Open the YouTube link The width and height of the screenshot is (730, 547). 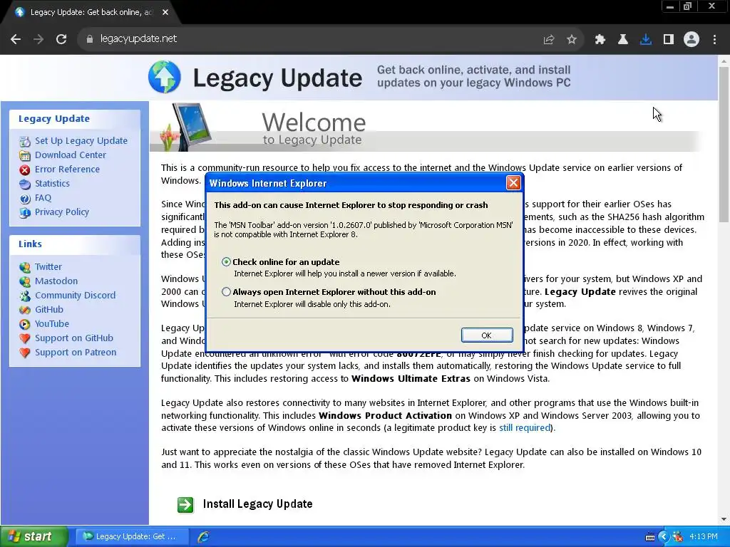coord(51,324)
